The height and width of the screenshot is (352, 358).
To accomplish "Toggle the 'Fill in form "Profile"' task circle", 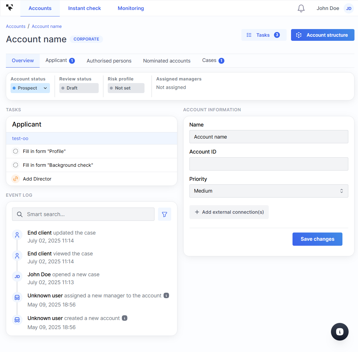I will coord(16,151).
